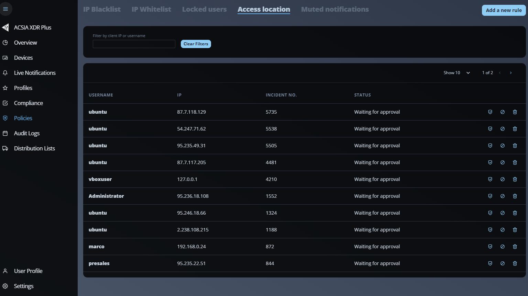This screenshot has width=528, height=296.
Task: Block access for IP 95.235.49.31
Action: [x=503, y=146]
